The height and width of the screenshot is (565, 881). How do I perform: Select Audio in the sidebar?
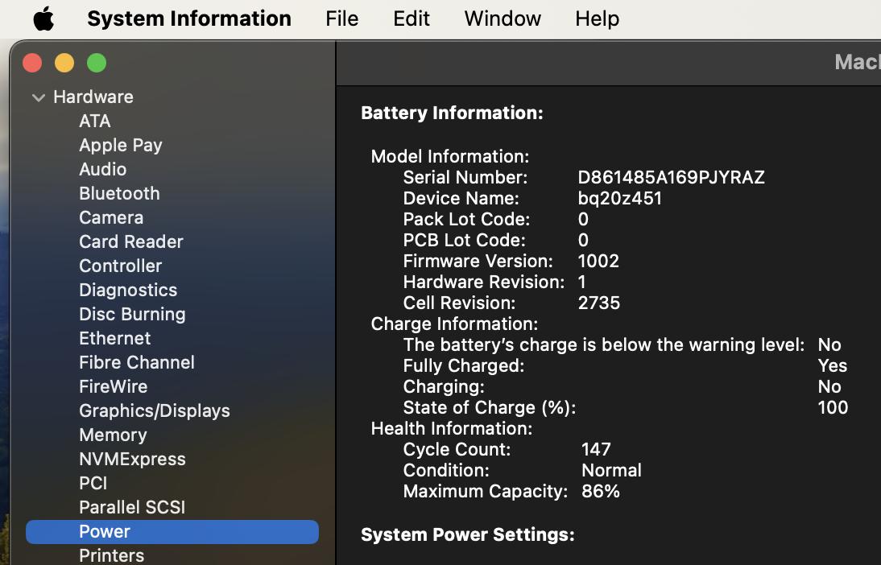click(103, 169)
